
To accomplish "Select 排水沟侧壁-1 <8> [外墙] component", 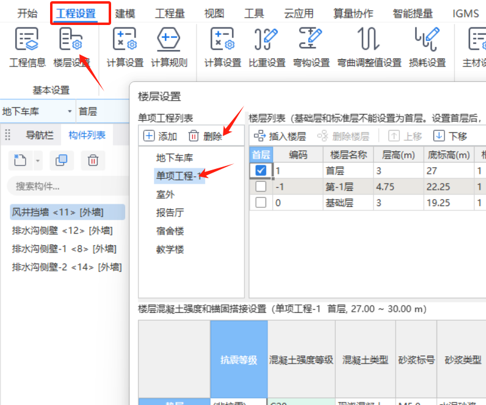I will point(64,249).
